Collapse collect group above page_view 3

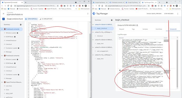pos(93,40)
